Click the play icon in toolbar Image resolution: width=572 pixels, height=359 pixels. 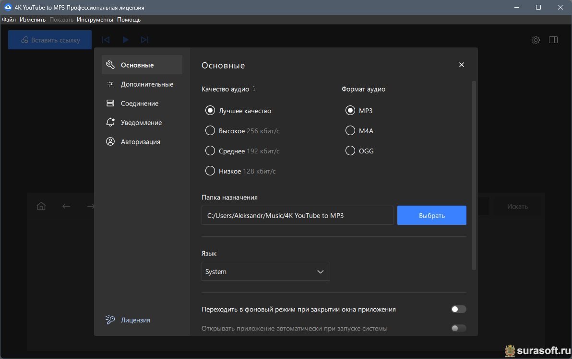[x=125, y=40]
